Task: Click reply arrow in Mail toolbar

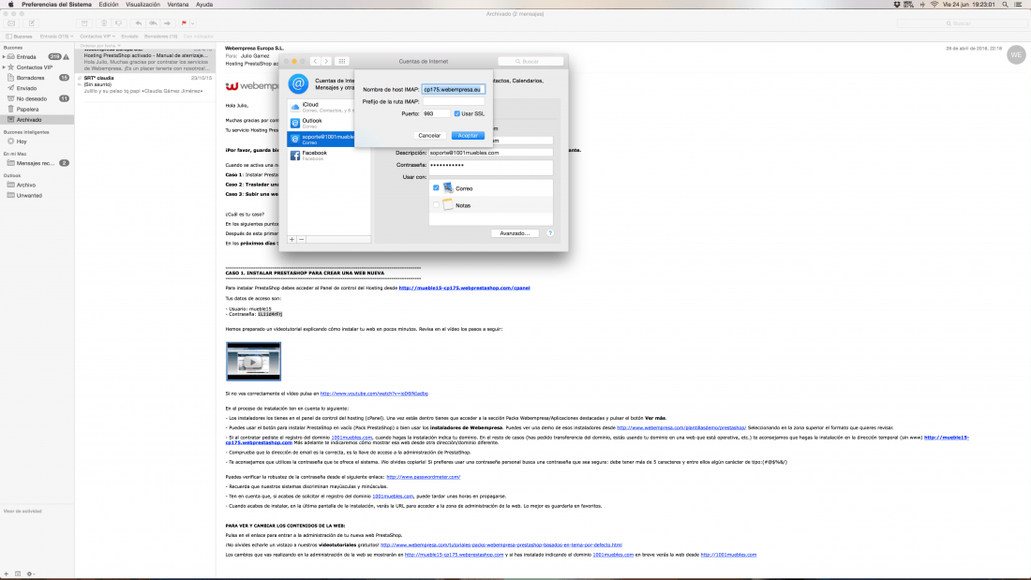Action: (138, 23)
